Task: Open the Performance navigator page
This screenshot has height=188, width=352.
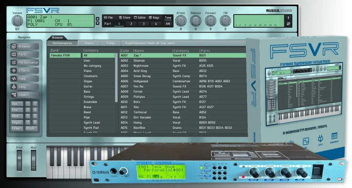Action: pos(24,63)
